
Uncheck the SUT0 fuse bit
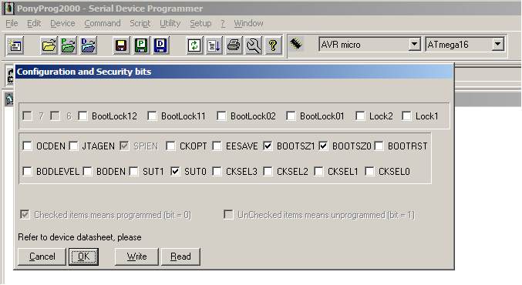[175, 171]
